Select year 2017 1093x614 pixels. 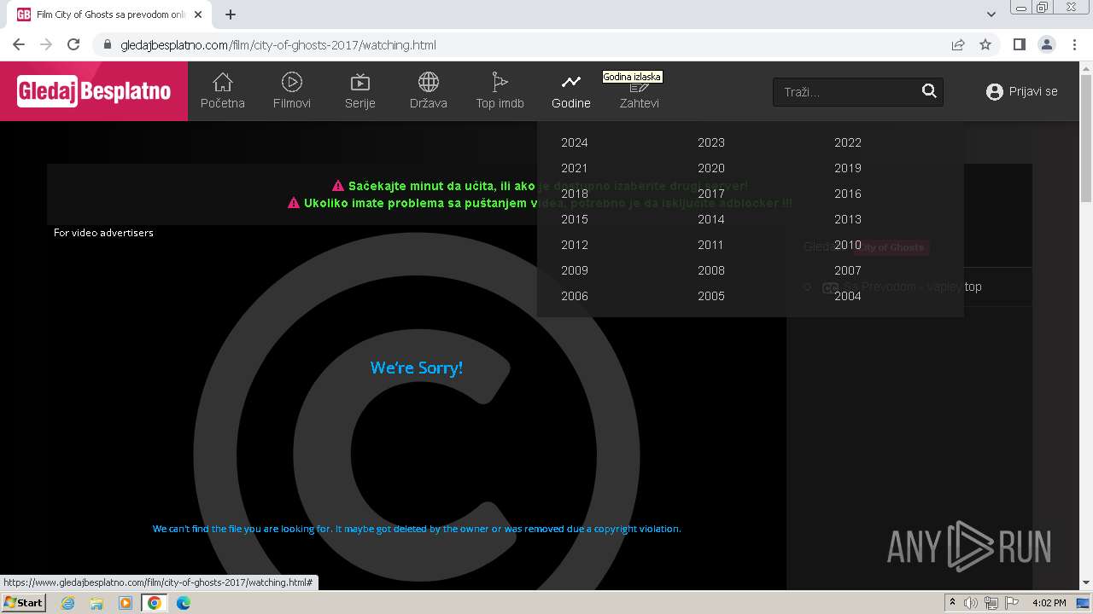click(711, 194)
